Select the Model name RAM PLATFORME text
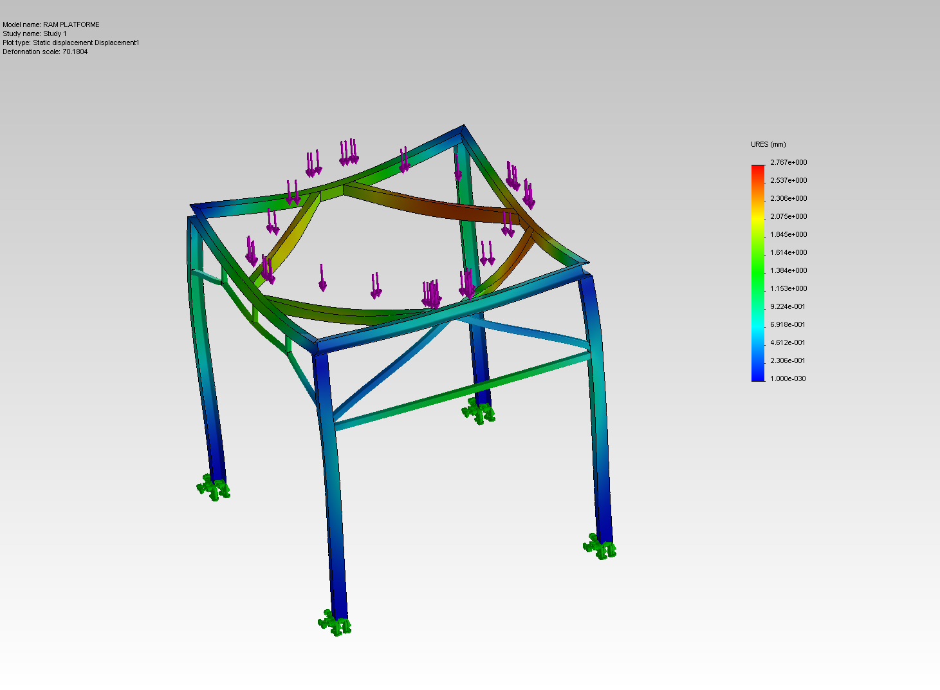 [51, 24]
